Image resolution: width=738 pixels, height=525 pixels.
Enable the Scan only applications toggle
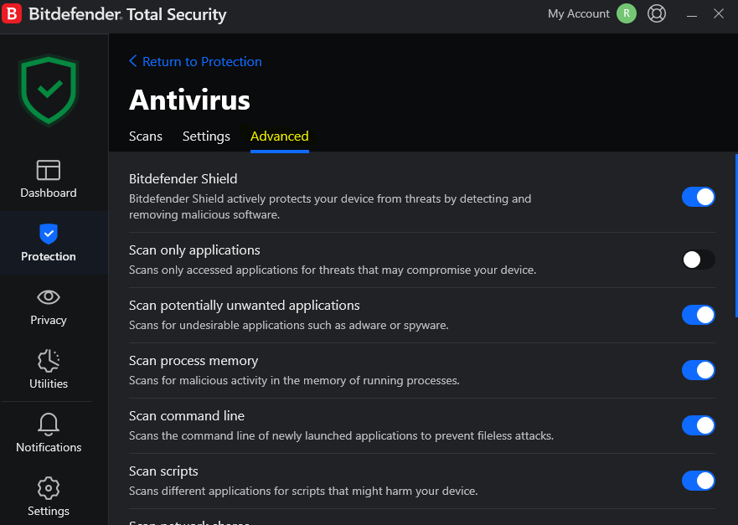[699, 260]
